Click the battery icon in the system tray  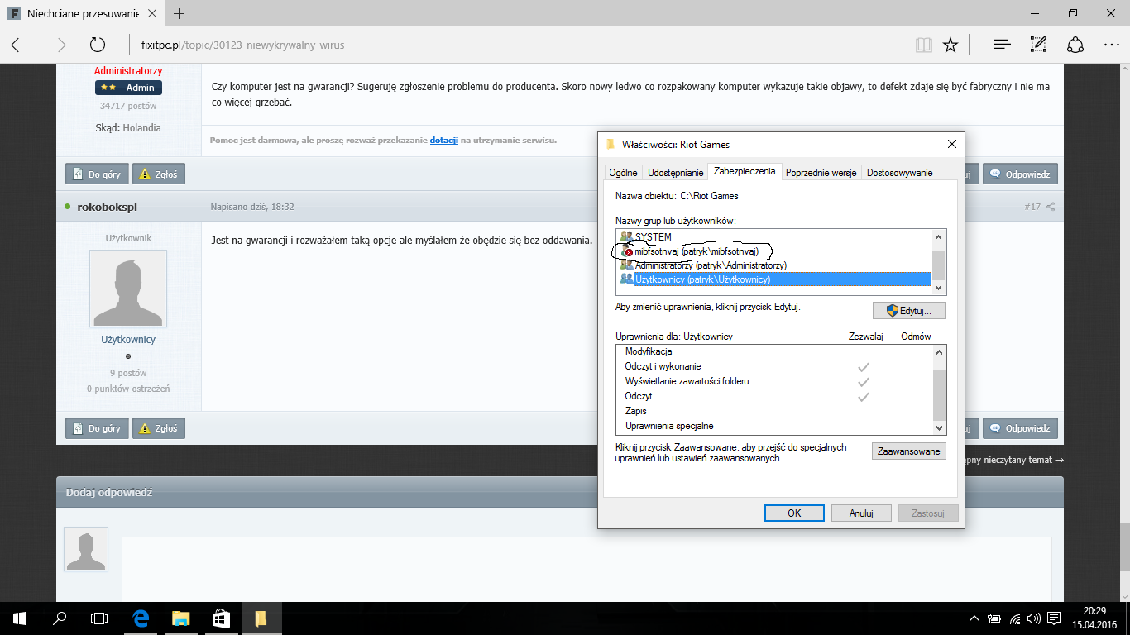[993, 618]
